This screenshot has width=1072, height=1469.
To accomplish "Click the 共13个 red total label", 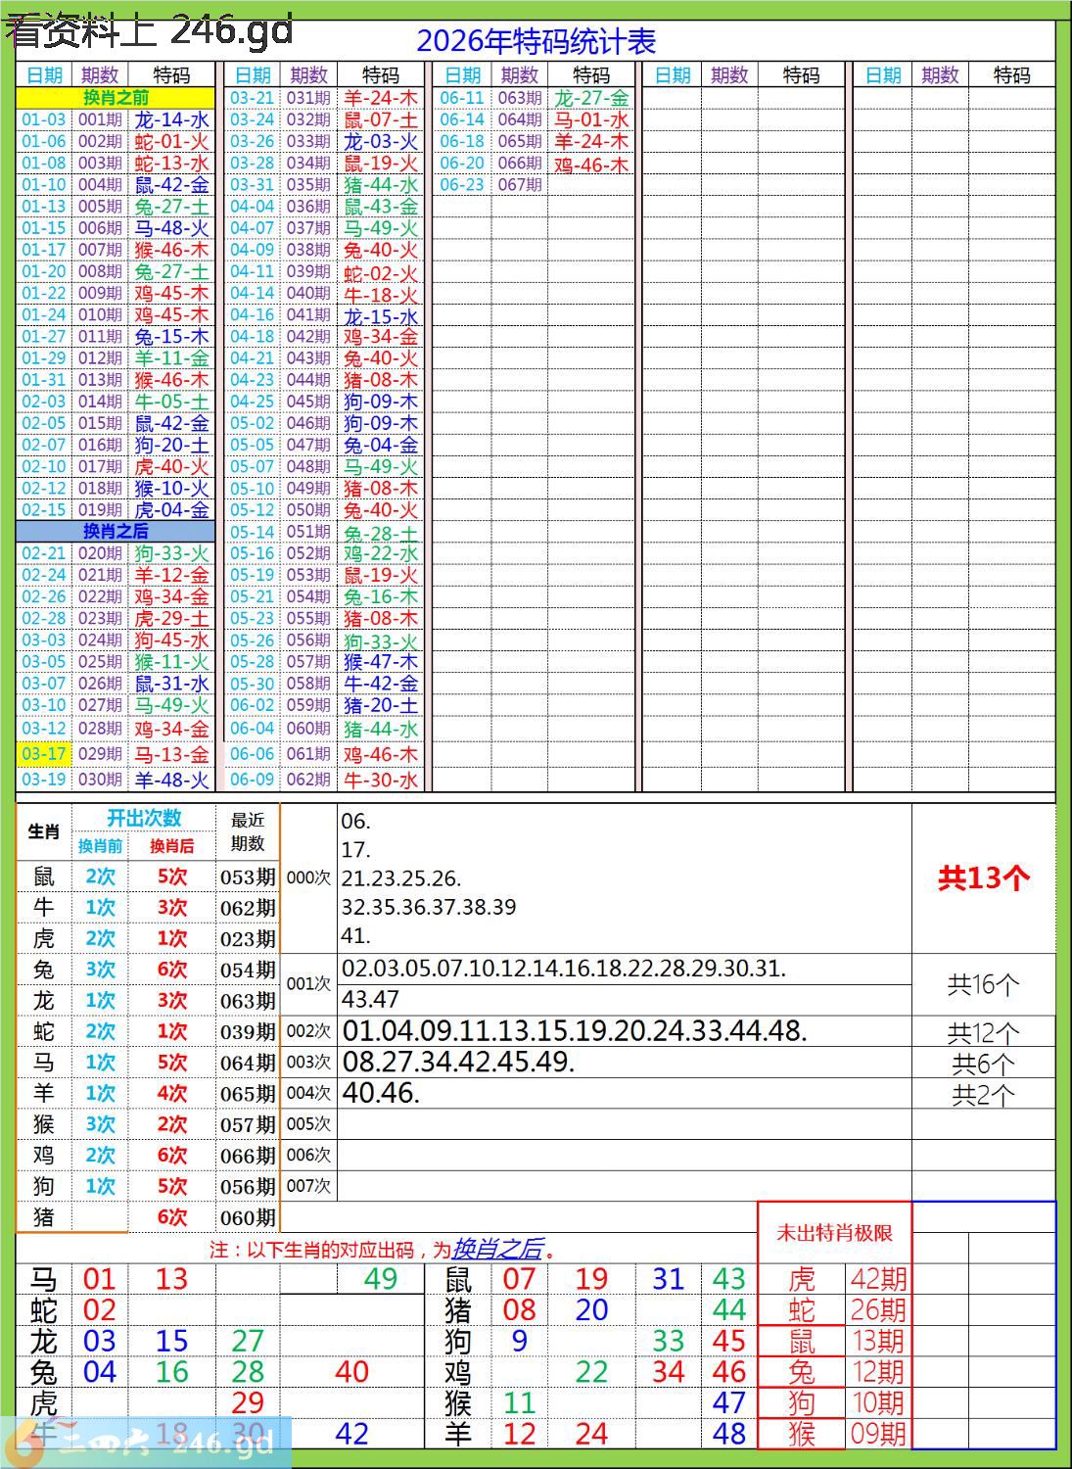I will pos(984,877).
